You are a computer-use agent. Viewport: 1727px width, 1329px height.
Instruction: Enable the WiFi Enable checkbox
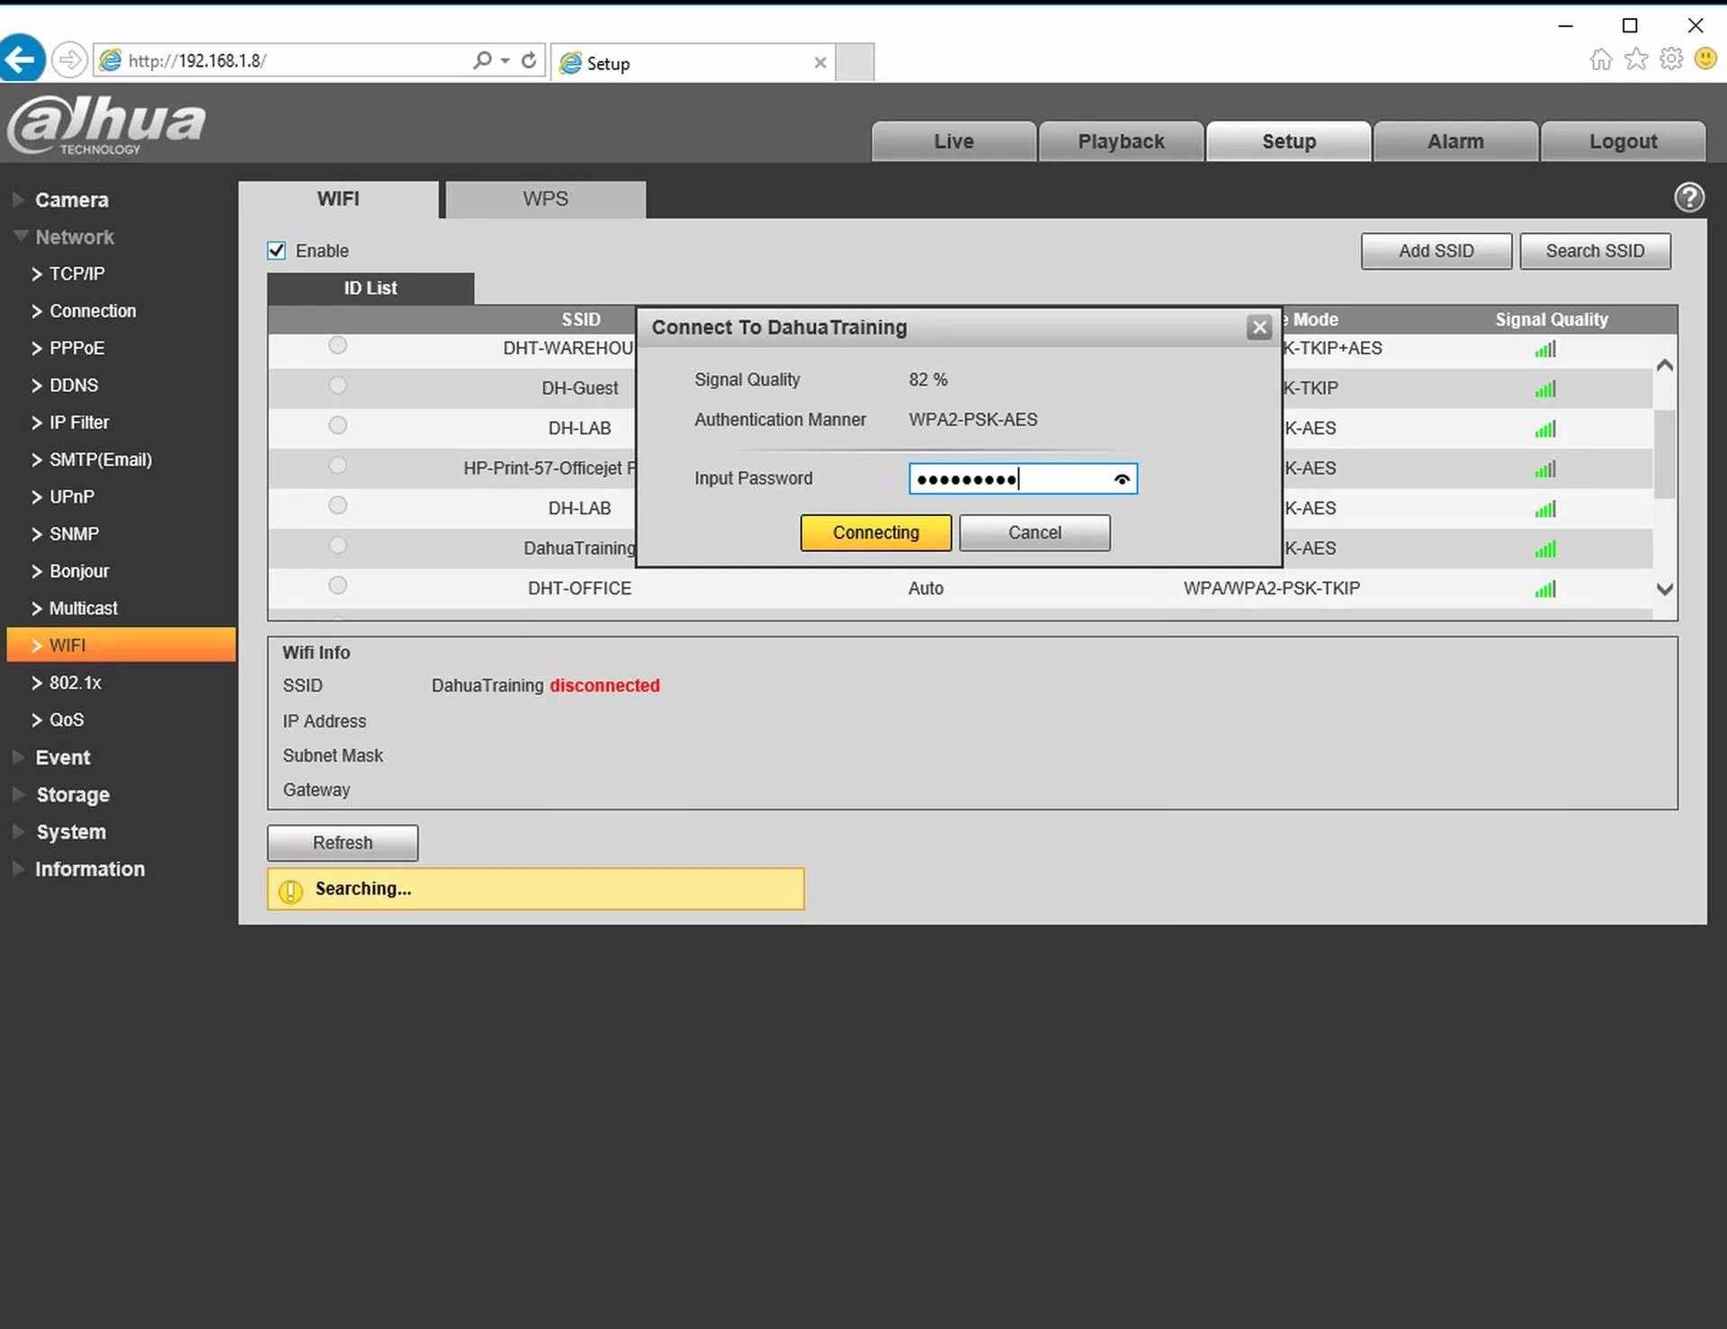click(278, 250)
